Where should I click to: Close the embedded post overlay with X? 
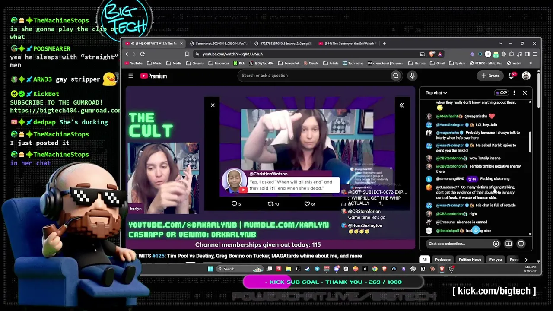(213, 105)
